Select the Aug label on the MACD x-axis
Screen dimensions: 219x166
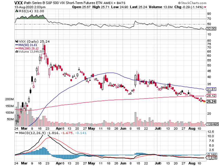(192, 164)
